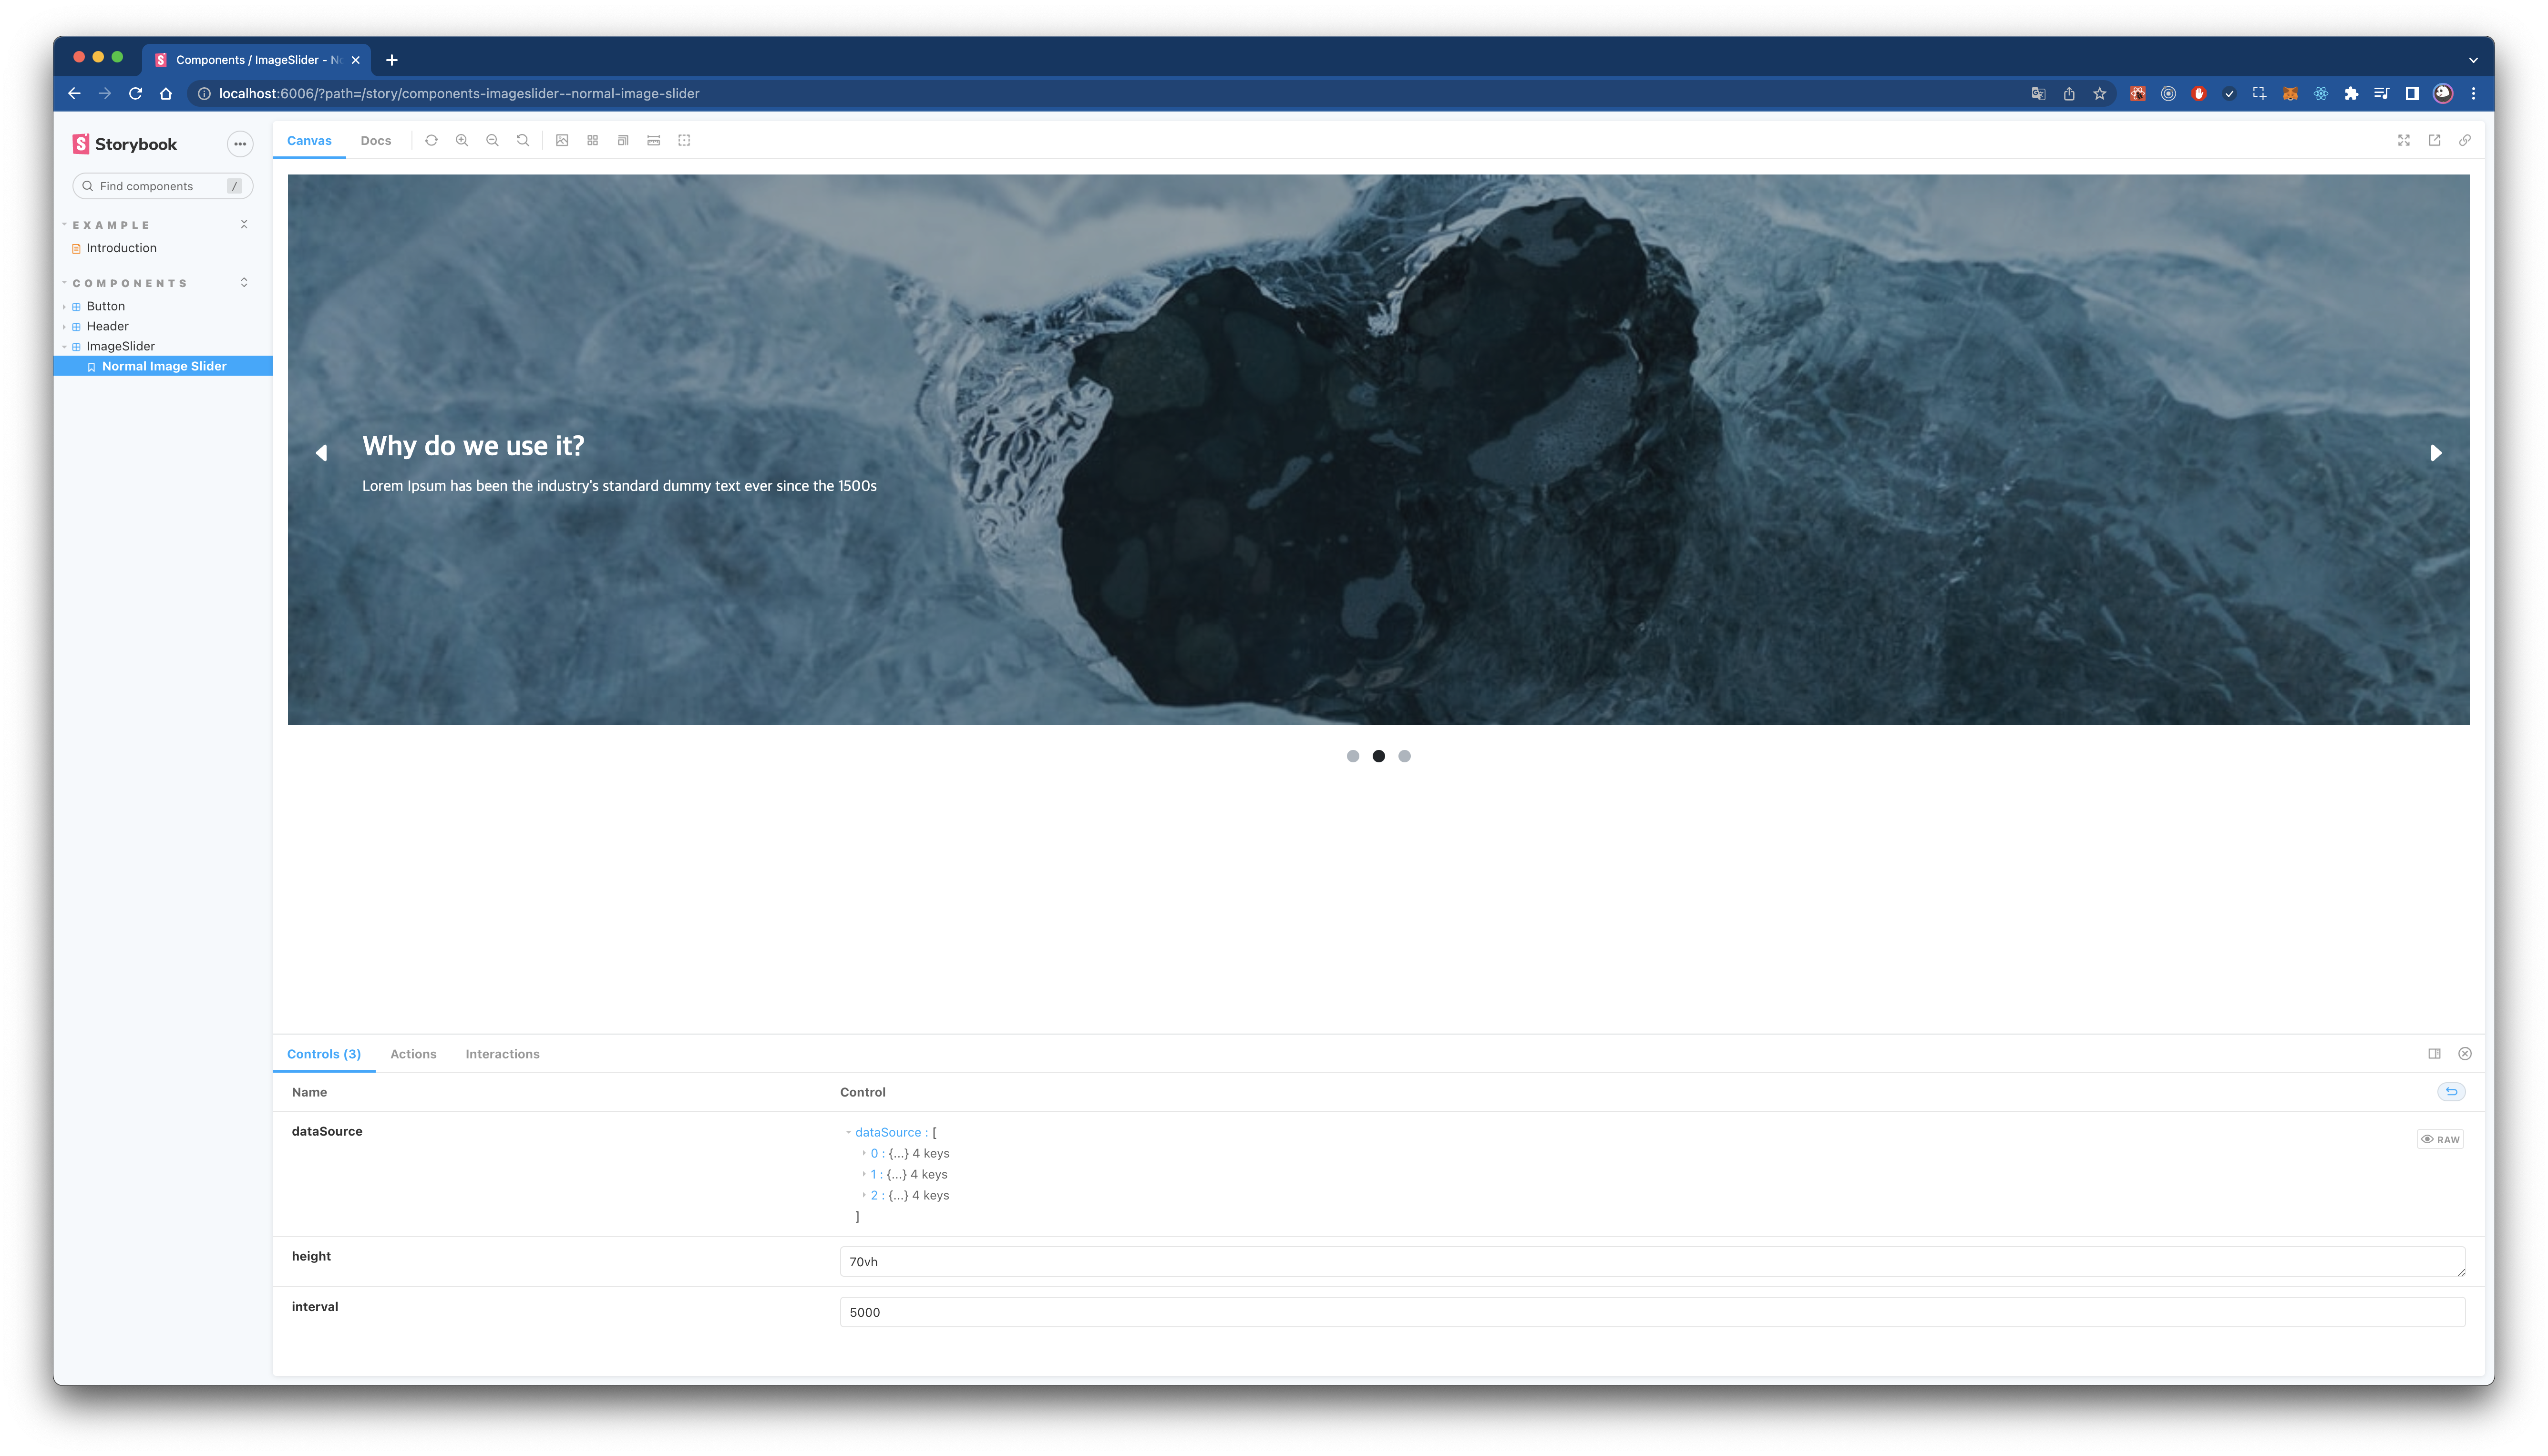Bookmark this tab with star icon
Image resolution: width=2548 pixels, height=1456 pixels.
[x=2100, y=94]
